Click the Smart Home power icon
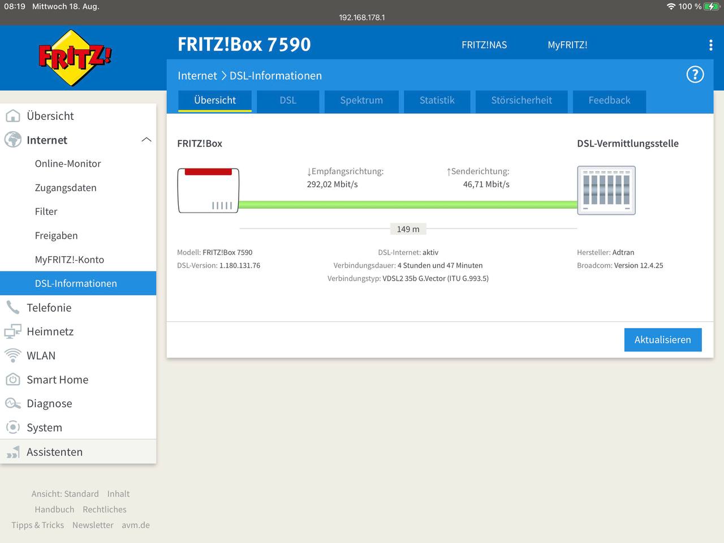This screenshot has width=724, height=543. coord(12,380)
